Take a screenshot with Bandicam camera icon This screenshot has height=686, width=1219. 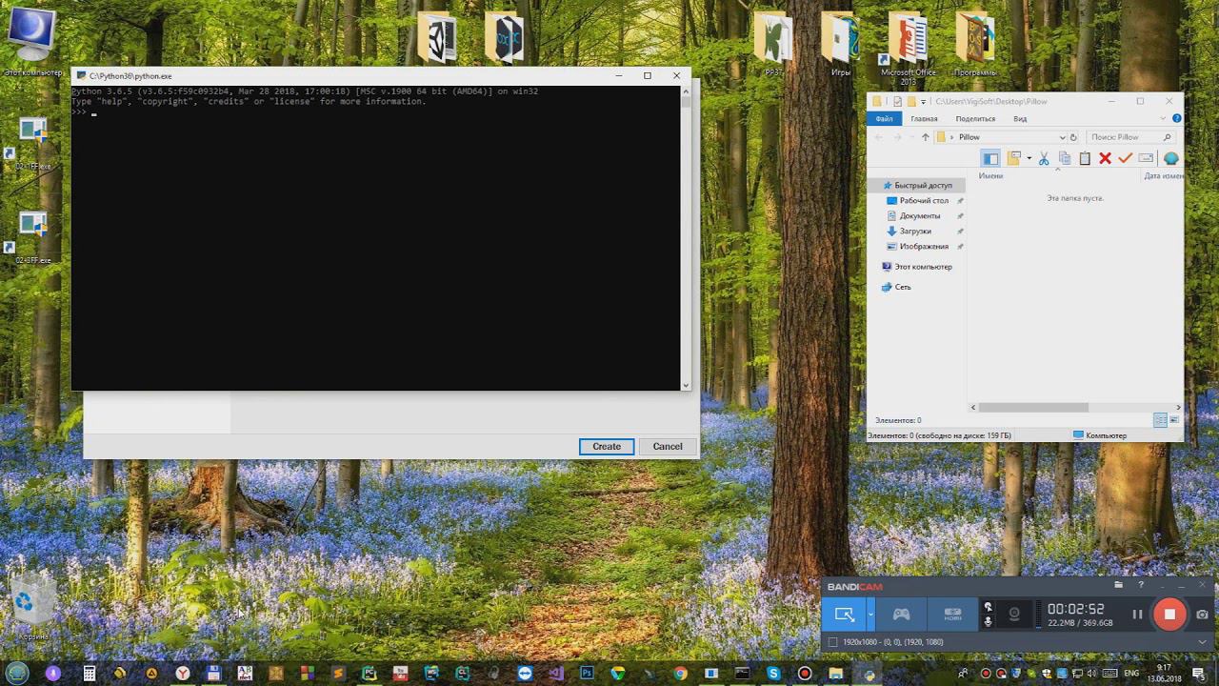coord(1203,615)
